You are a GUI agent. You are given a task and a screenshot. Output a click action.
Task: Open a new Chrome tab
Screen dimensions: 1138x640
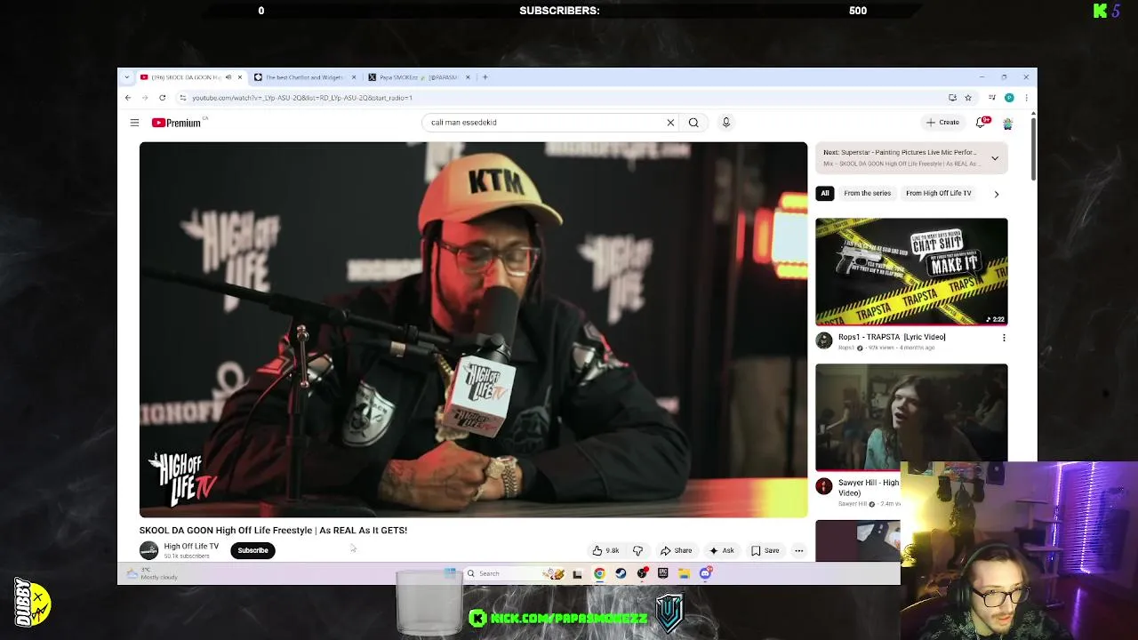(485, 77)
